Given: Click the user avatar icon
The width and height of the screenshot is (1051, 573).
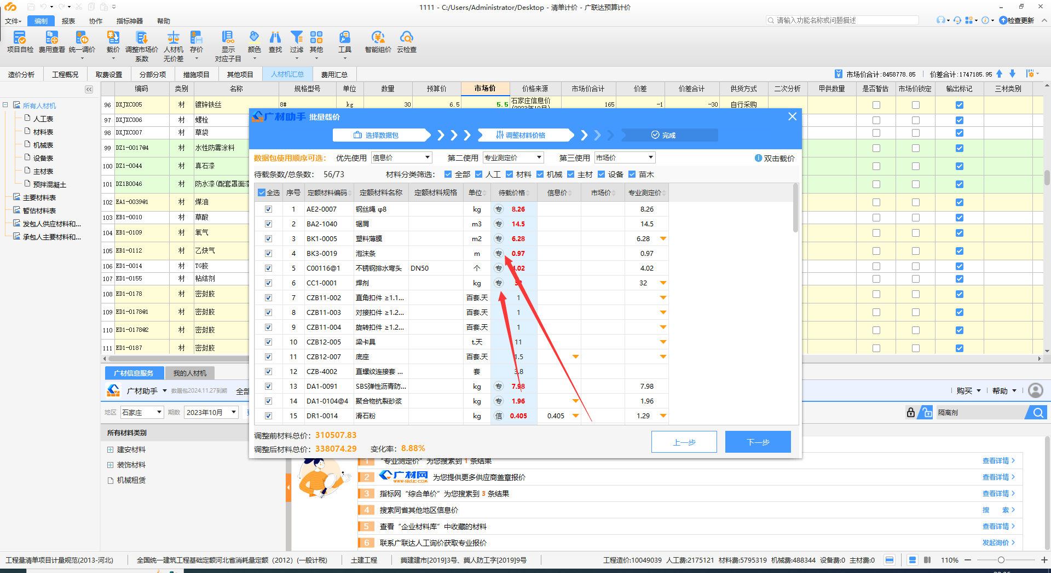Looking at the screenshot, I should (1036, 390).
